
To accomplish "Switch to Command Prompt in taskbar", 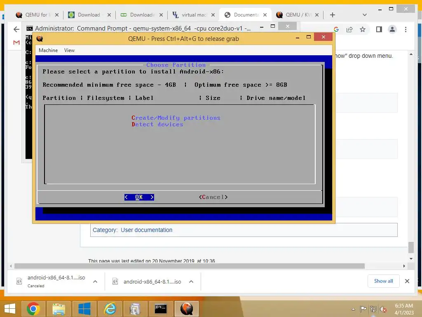I will point(161,309).
